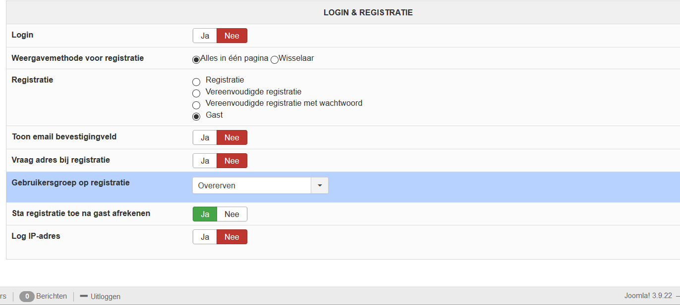680x305 pixels.
Task: Click the Uitloggen dash icon
Action: 84,296
